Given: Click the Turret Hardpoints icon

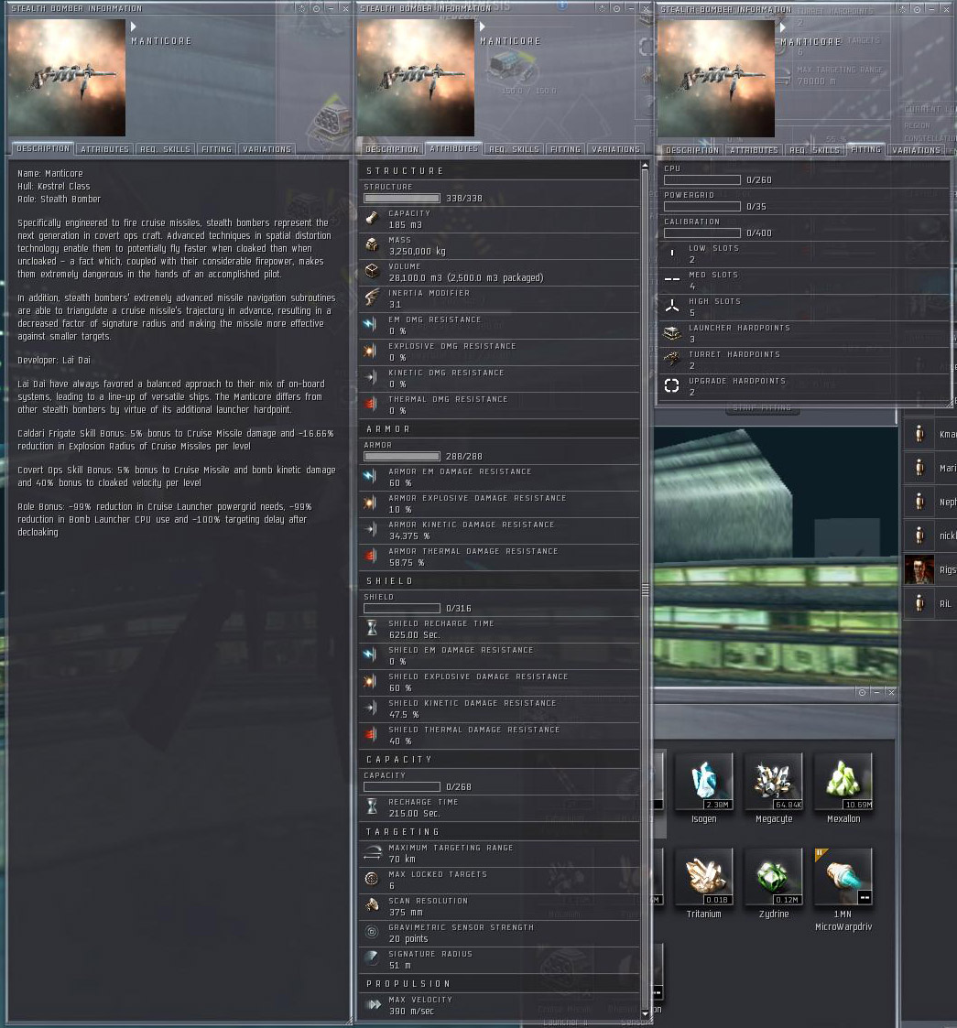Looking at the screenshot, I should [671, 359].
